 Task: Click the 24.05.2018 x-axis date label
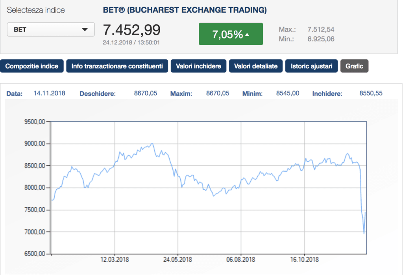(x=177, y=260)
